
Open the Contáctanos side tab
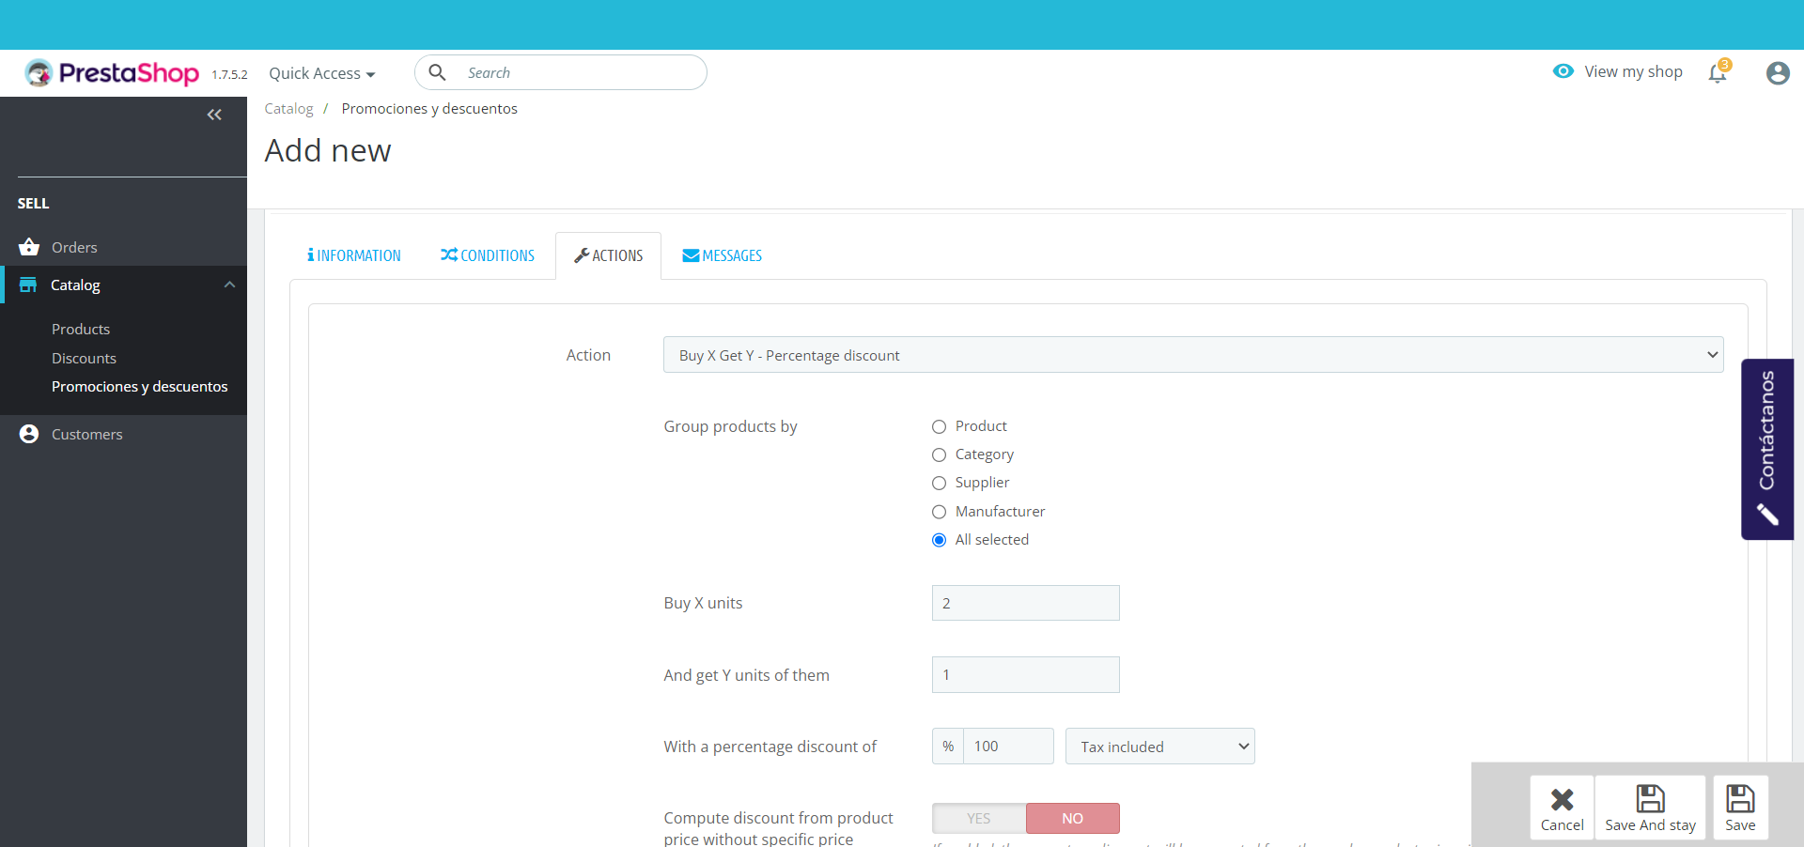(x=1767, y=449)
